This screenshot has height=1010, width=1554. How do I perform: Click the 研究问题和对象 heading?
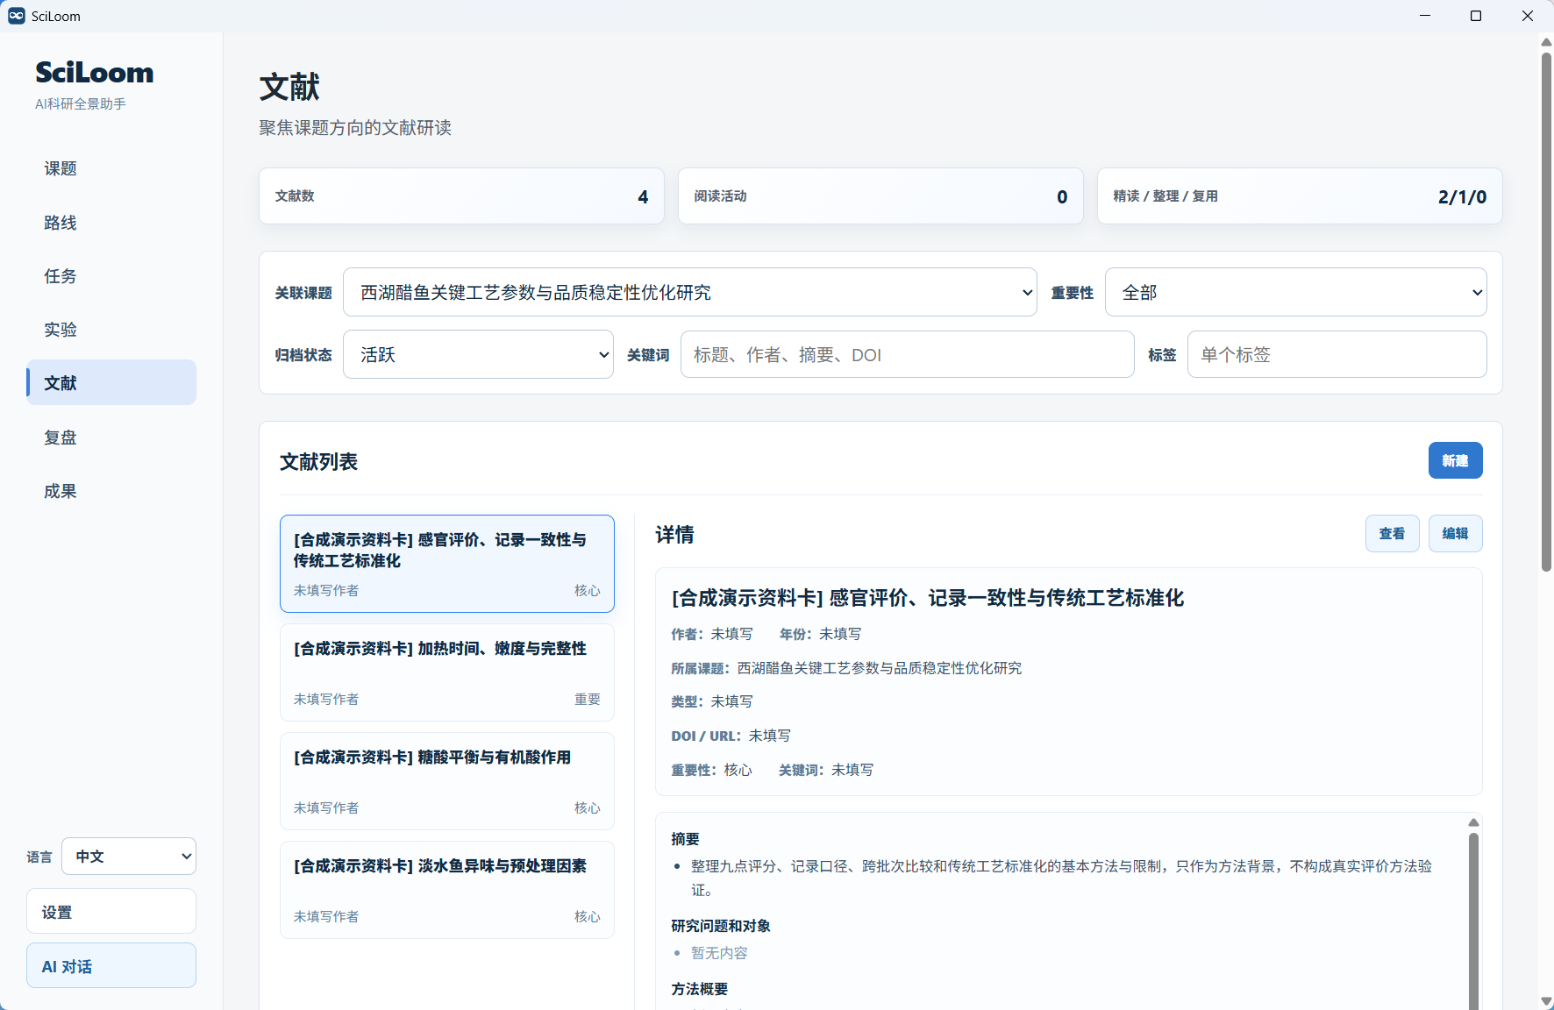click(721, 926)
